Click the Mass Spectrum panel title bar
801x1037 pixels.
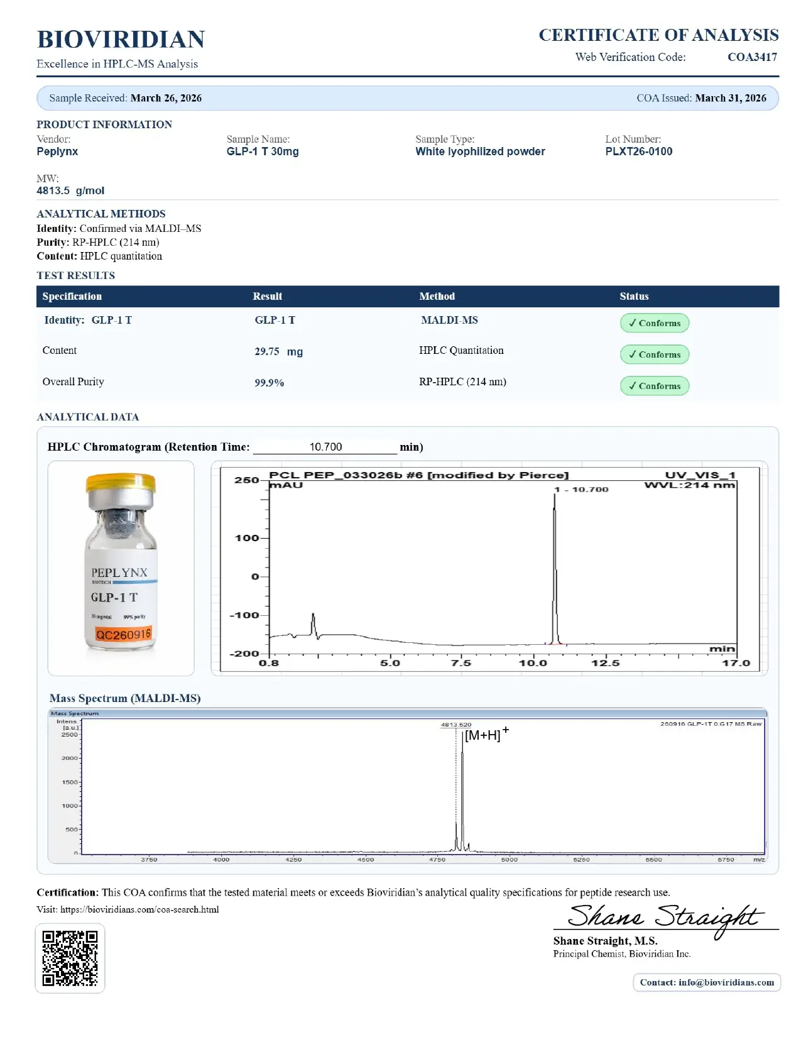tap(407, 713)
